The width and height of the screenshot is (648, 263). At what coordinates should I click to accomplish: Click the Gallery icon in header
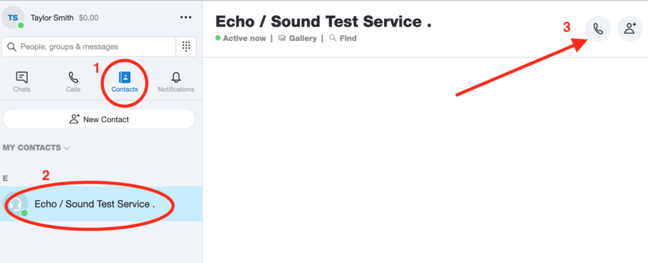282,39
